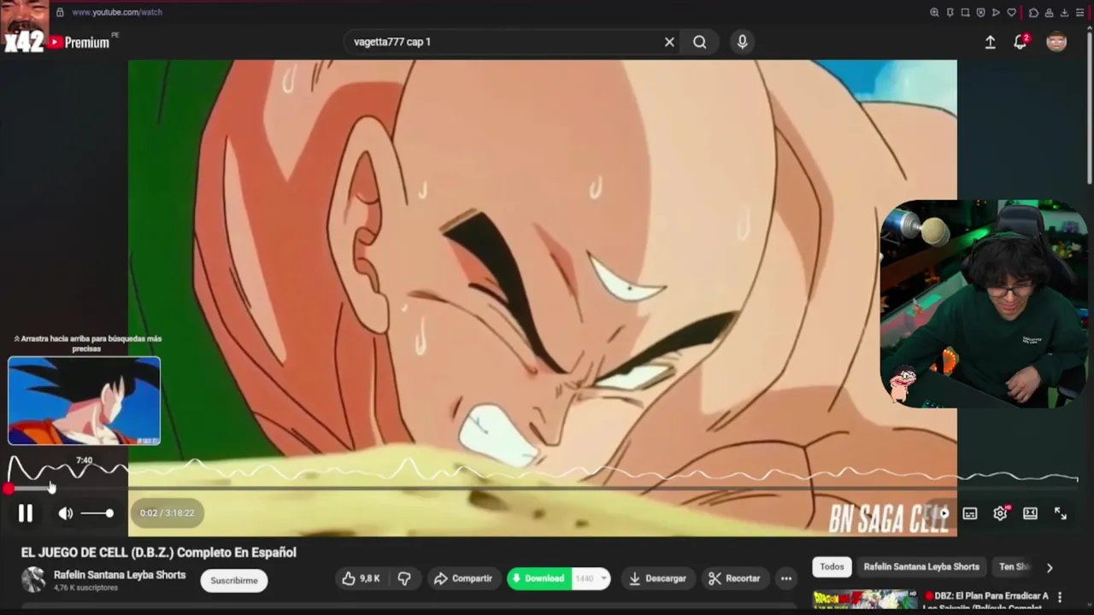Open the three-dot more actions button
Screen dimensions: 1094x615
pos(785,578)
